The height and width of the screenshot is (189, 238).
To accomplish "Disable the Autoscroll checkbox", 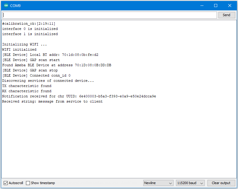I will 6,183.
